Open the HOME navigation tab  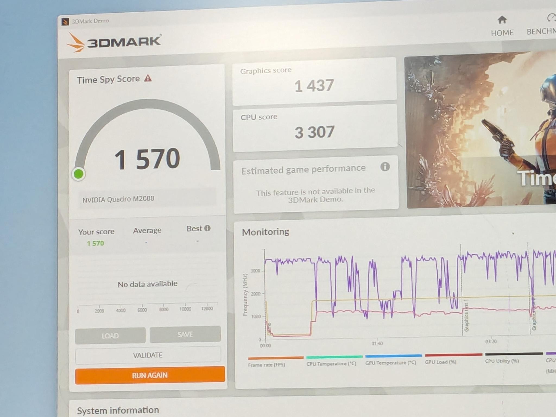502,27
